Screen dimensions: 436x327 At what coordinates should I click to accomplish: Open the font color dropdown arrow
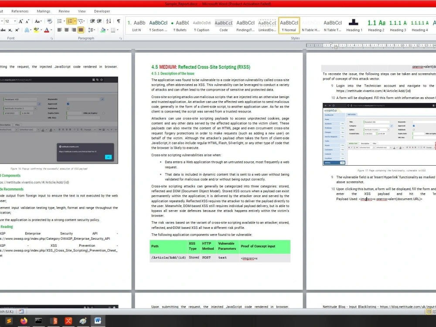click(x=51, y=30)
